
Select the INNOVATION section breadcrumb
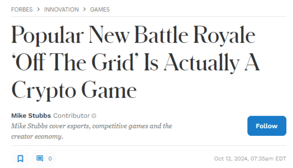61,9
